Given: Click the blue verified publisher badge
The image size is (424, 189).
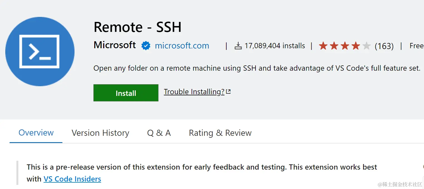Looking at the screenshot, I should pos(146,46).
